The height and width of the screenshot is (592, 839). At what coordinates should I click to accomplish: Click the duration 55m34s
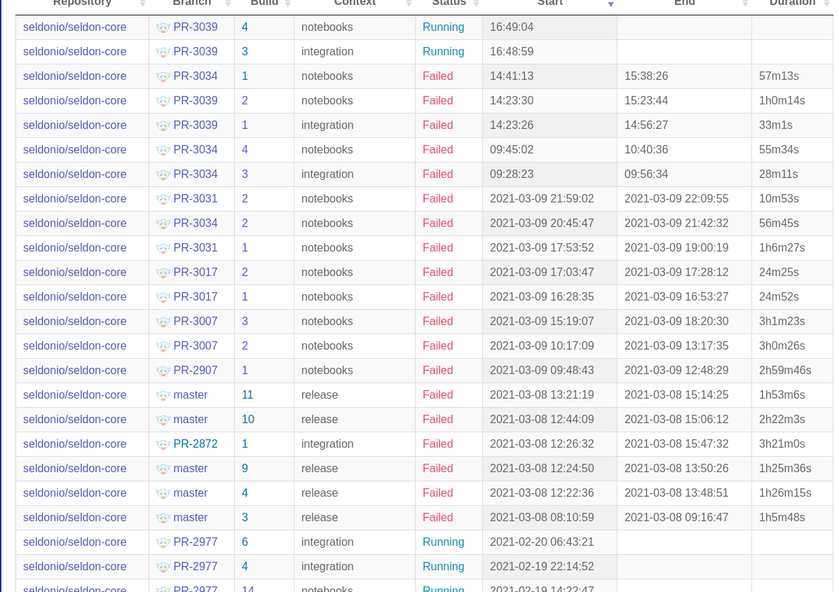coord(779,150)
